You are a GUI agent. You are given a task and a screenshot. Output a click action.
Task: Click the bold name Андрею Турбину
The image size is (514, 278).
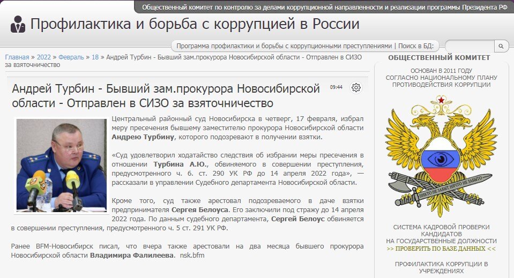pyautogui.click(x=143, y=137)
